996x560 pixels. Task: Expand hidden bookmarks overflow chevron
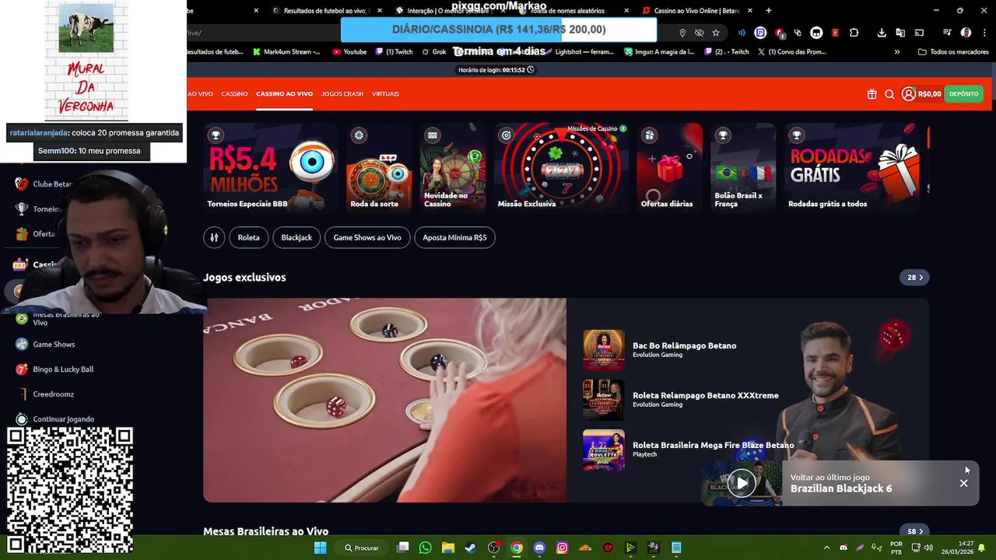(897, 52)
